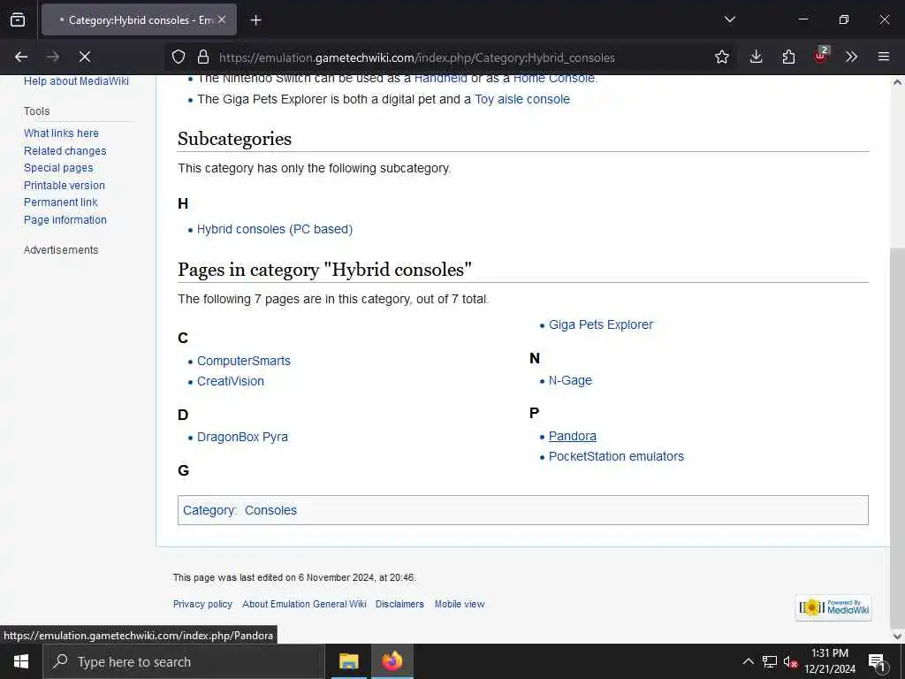Viewport: 905px width, 679px height.
Task: Focus the URL address bar
Action: [417, 57]
